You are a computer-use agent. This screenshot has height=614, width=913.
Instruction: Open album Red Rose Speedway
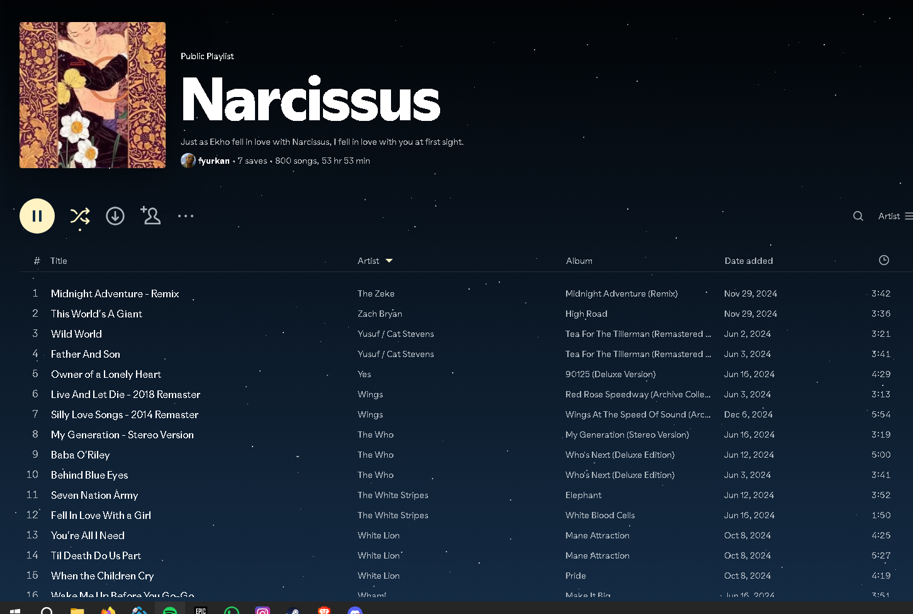click(638, 394)
